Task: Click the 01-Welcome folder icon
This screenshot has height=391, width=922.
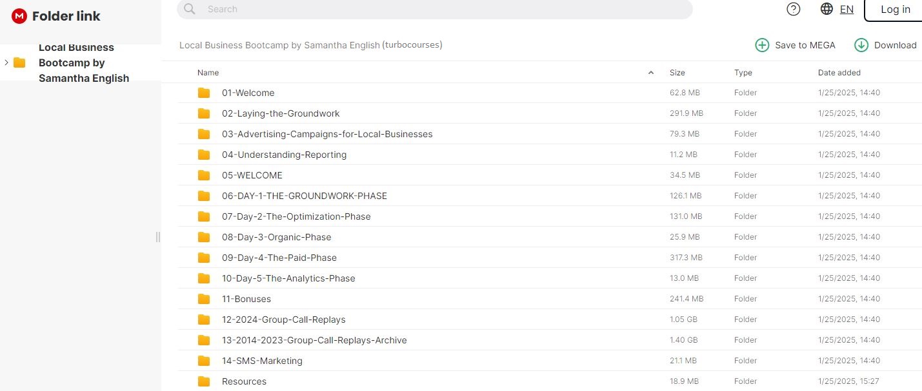Action: [x=204, y=93]
